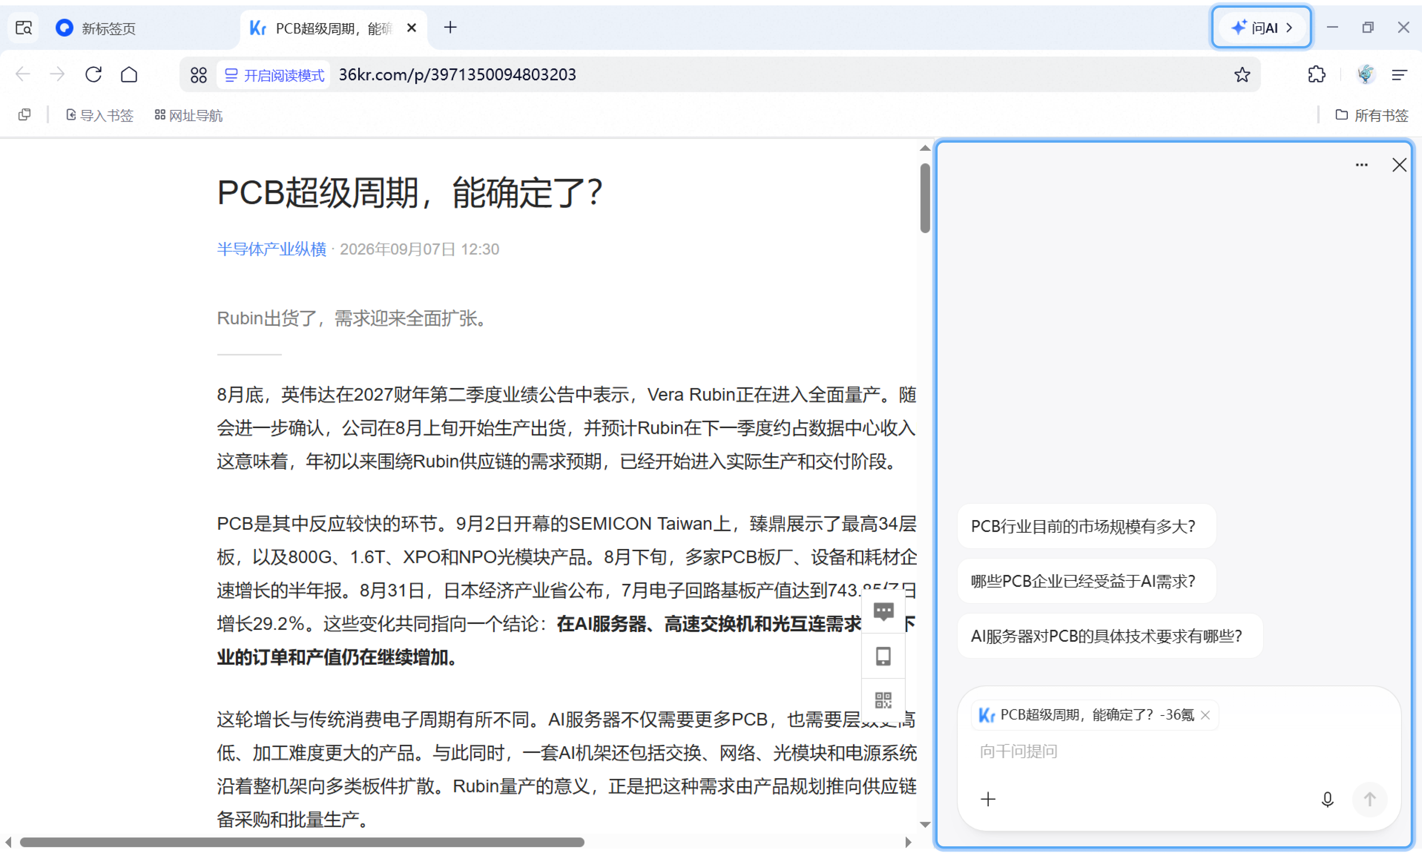Select the PCB超级周期 tab
This screenshot has height=854, width=1422.
coord(334,28)
